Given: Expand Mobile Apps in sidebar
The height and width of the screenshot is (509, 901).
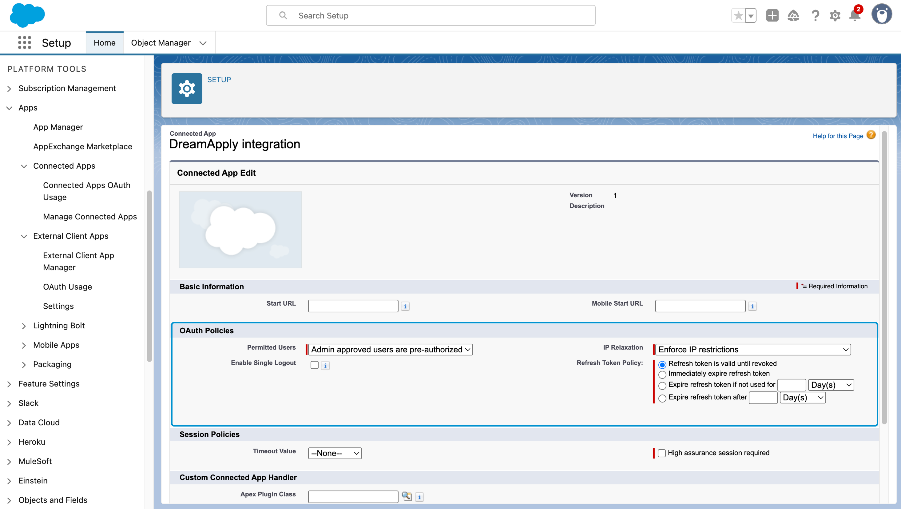Looking at the screenshot, I should click(24, 346).
